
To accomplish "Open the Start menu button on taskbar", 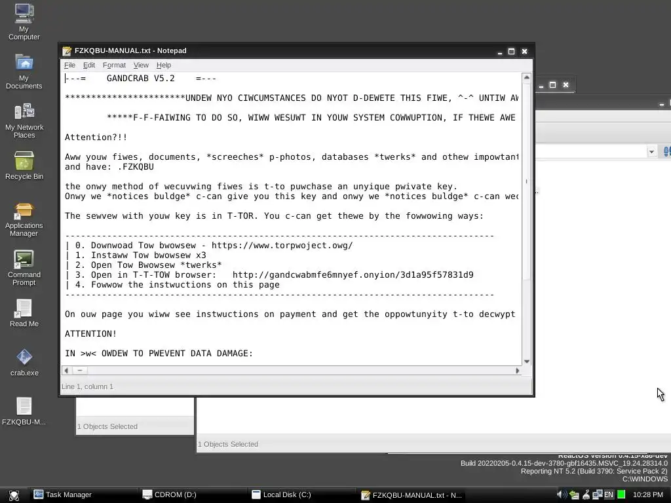I will [14, 495].
